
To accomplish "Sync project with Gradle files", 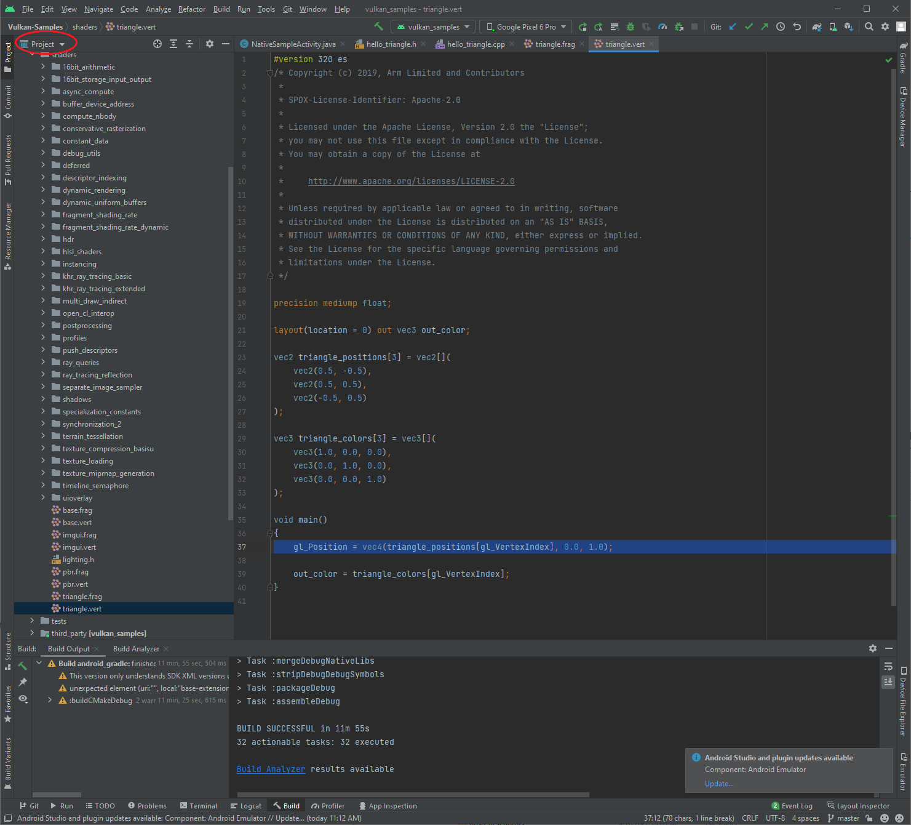I will pos(816,26).
